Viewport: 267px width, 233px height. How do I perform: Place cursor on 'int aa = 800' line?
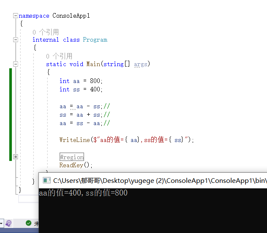pos(81,81)
